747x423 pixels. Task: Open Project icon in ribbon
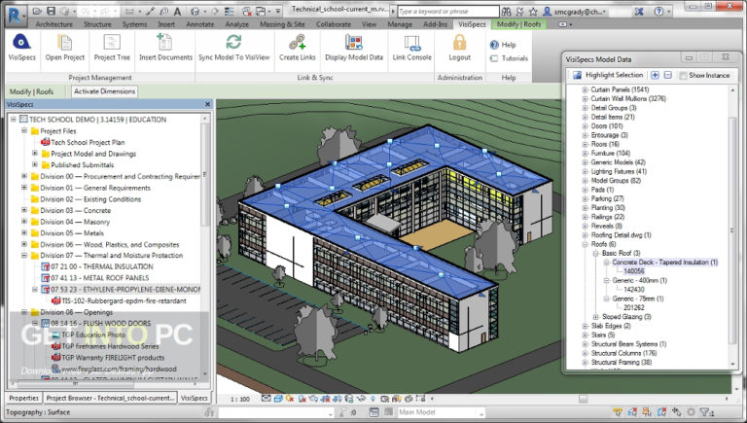tap(65, 43)
